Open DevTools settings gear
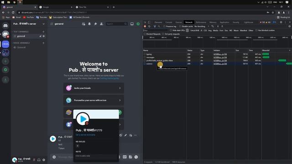The height and width of the screenshot is (164, 292). [x=281, y=22]
